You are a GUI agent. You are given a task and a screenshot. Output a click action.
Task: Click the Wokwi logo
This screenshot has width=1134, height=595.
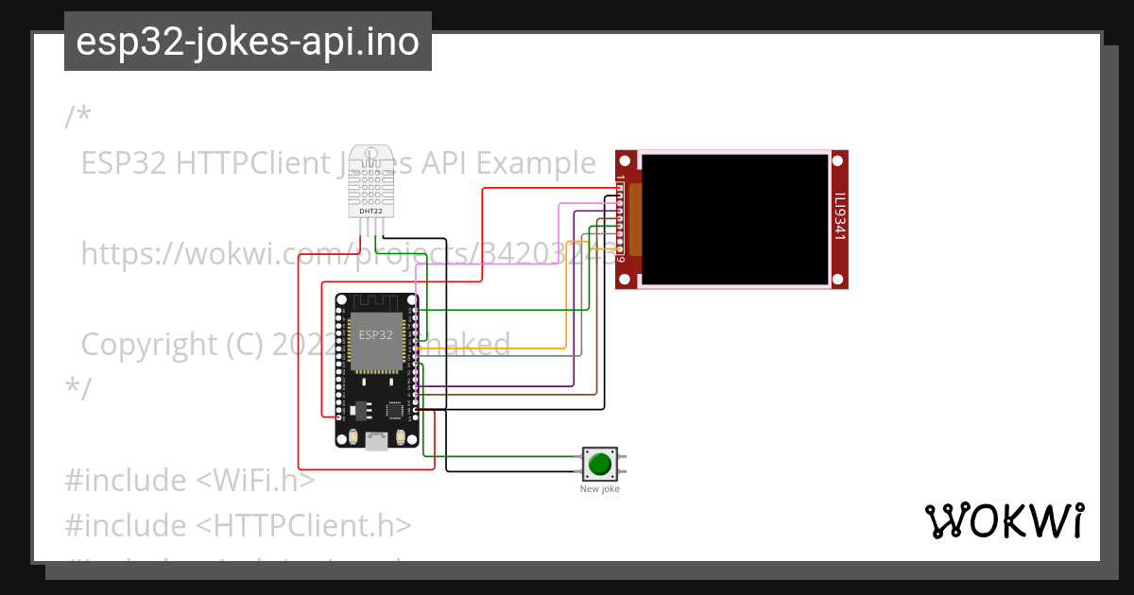[1004, 521]
